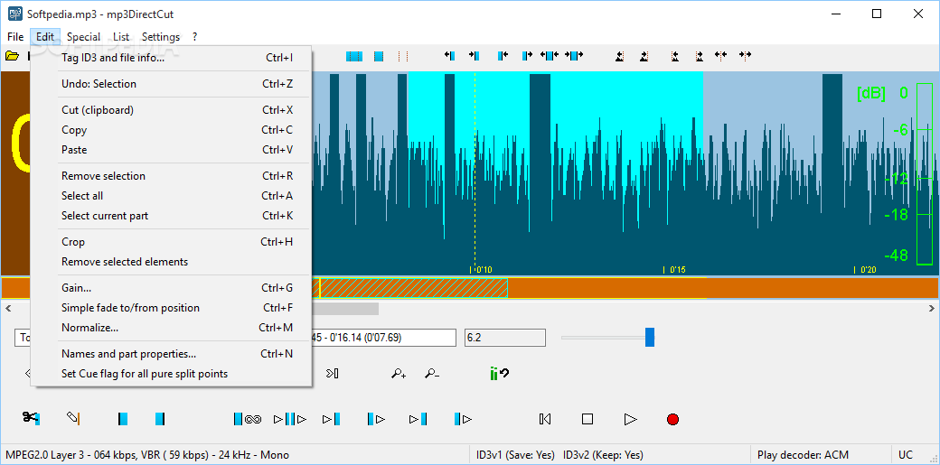Click the jump-to-end navigation icon

click(x=332, y=374)
